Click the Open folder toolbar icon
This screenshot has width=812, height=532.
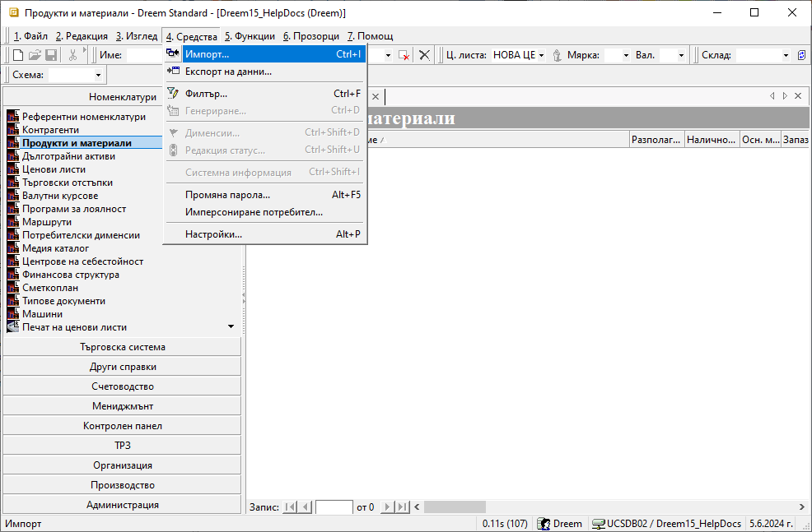(35, 55)
